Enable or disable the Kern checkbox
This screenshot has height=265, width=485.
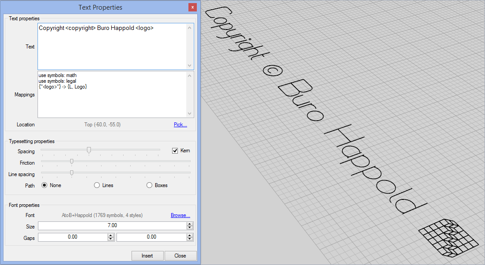(175, 151)
